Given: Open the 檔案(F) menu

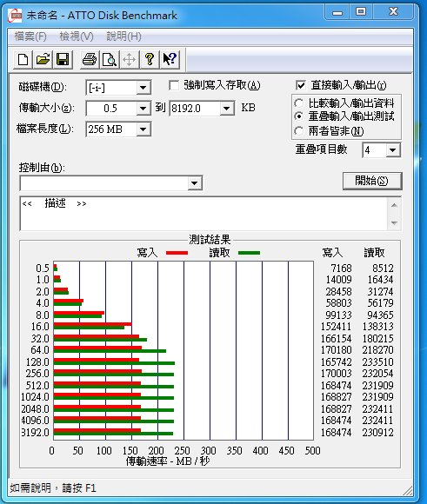Looking at the screenshot, I should (x=30, y=36).
